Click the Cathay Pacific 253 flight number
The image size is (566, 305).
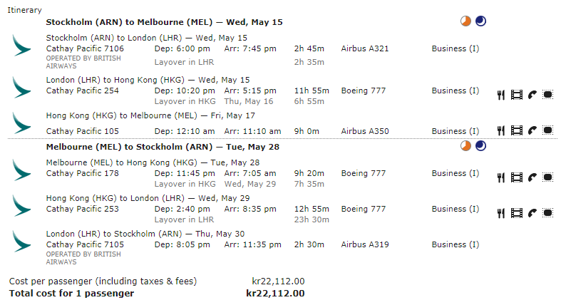(x=85, y=209)
